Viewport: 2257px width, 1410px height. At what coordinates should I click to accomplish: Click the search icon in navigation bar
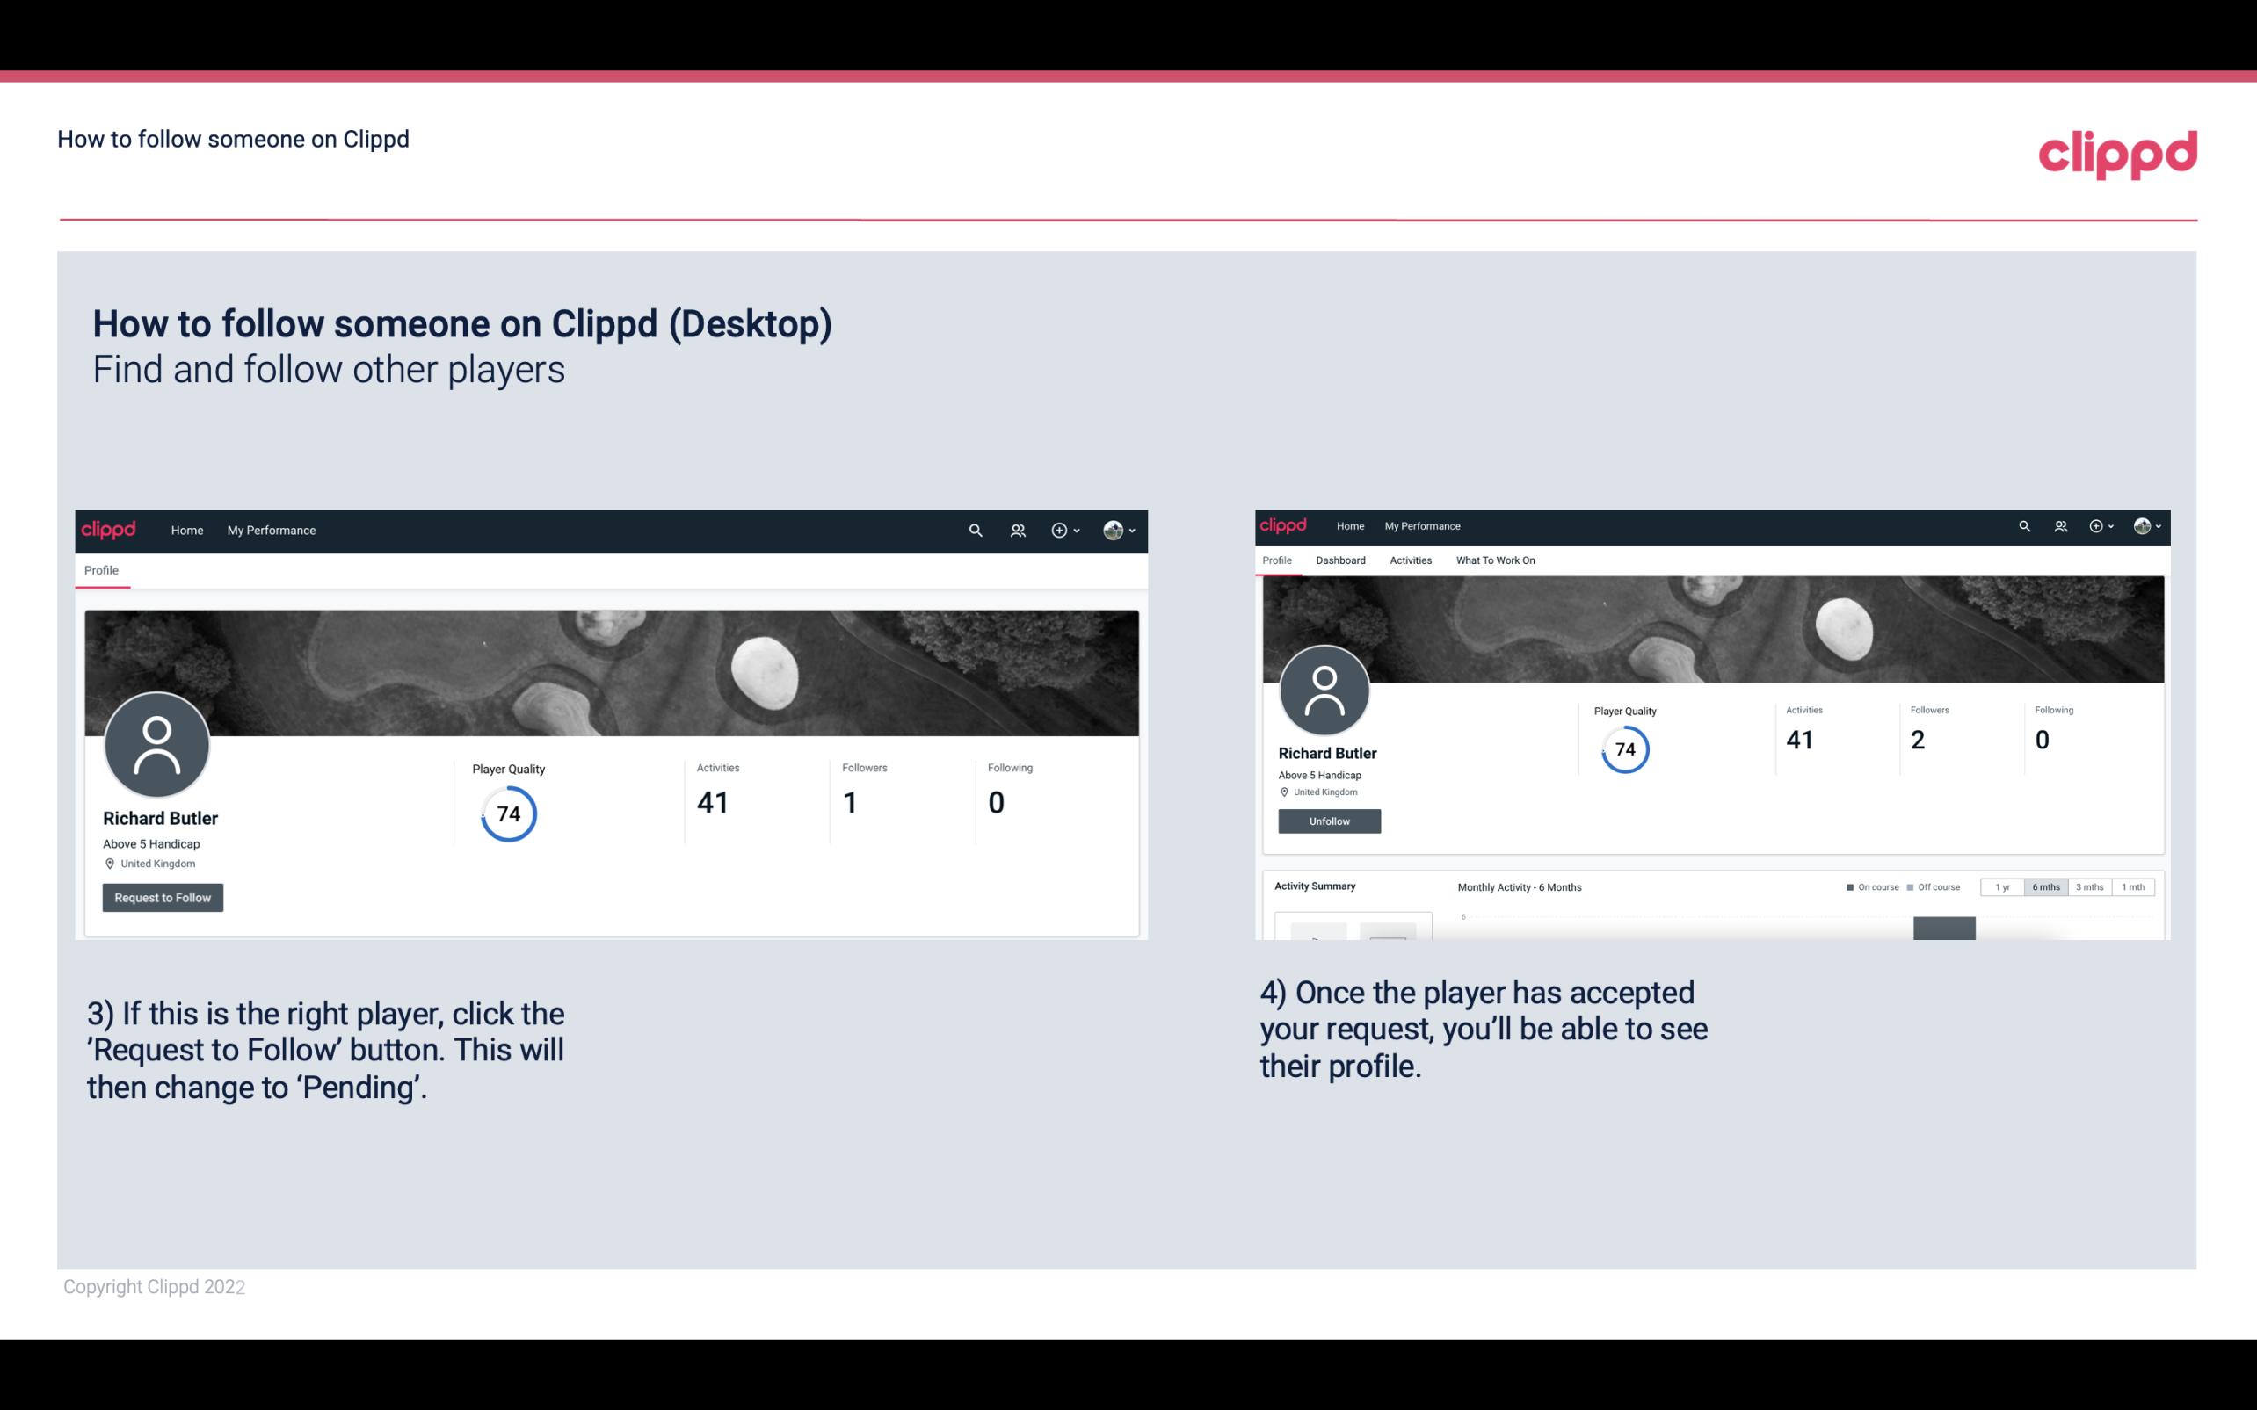(x=975, y=531)
